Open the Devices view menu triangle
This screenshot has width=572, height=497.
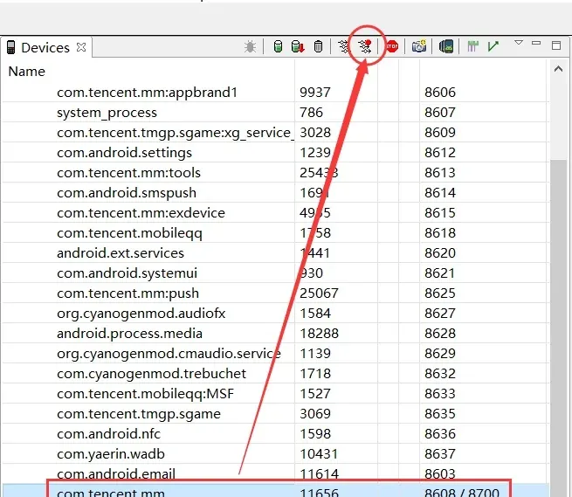[519, 43]
